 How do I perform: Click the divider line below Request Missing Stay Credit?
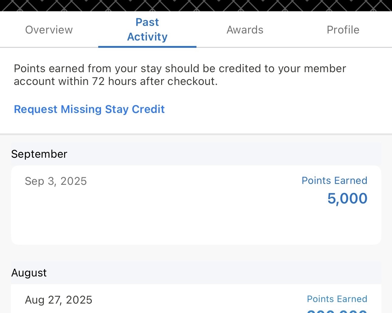tap(196, 134)
